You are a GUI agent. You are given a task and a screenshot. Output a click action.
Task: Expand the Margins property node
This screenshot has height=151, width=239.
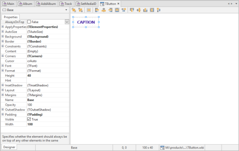pos(3,94)
